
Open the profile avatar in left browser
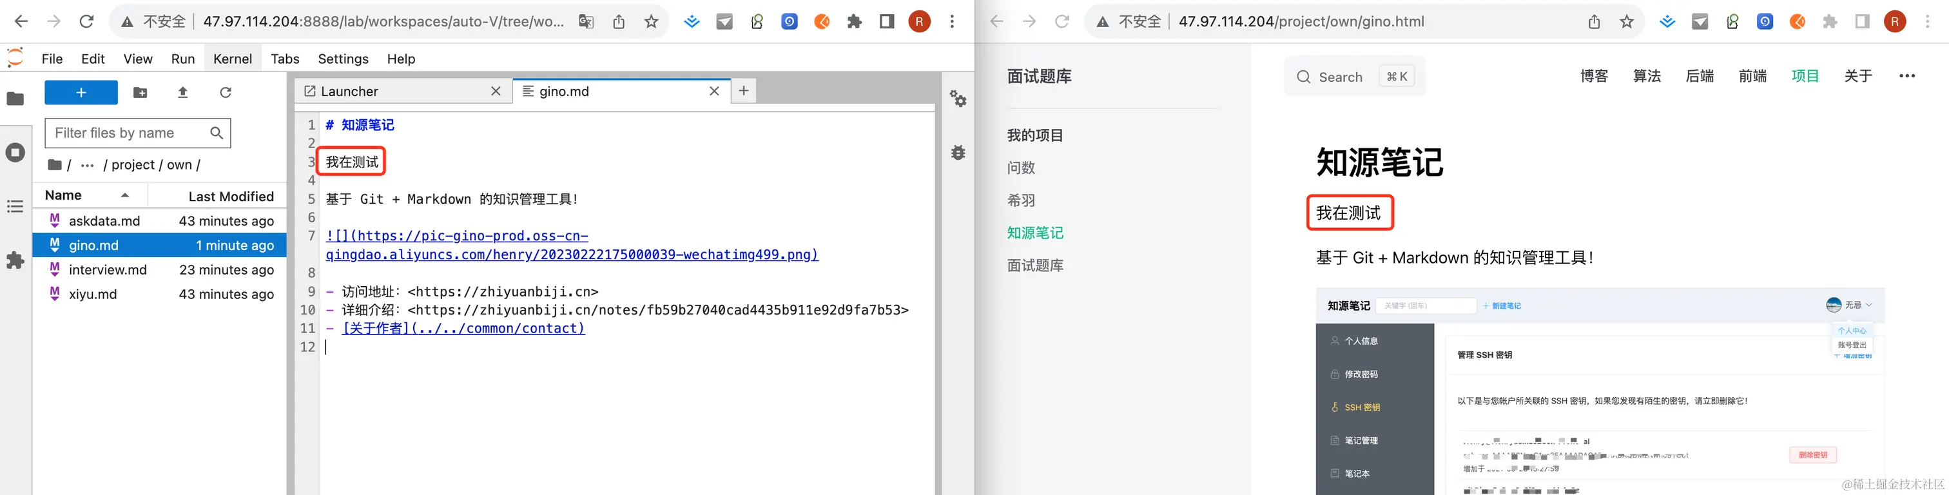[x=919, y=21]
